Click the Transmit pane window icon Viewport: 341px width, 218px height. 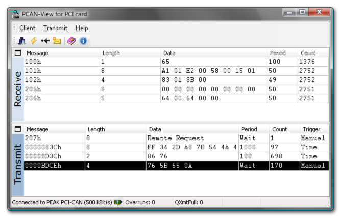(17, 129)
